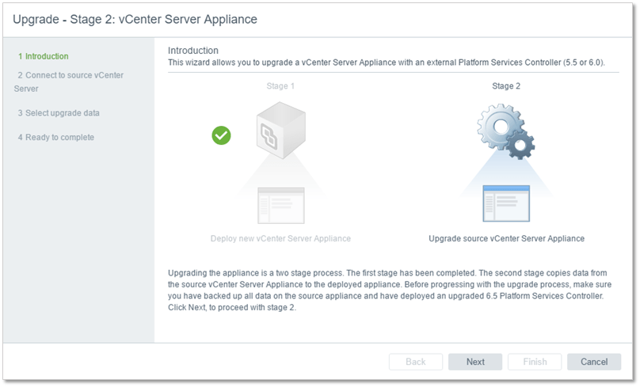Click the Stage 1 appliance cube icon
The image size is (640, 387).
pyautogui.click(x=281, y=130)
